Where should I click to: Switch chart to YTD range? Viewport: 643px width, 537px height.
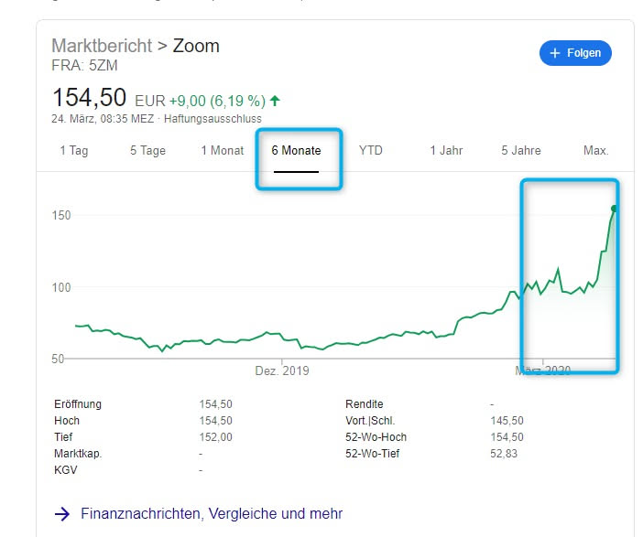click(371, 150)
